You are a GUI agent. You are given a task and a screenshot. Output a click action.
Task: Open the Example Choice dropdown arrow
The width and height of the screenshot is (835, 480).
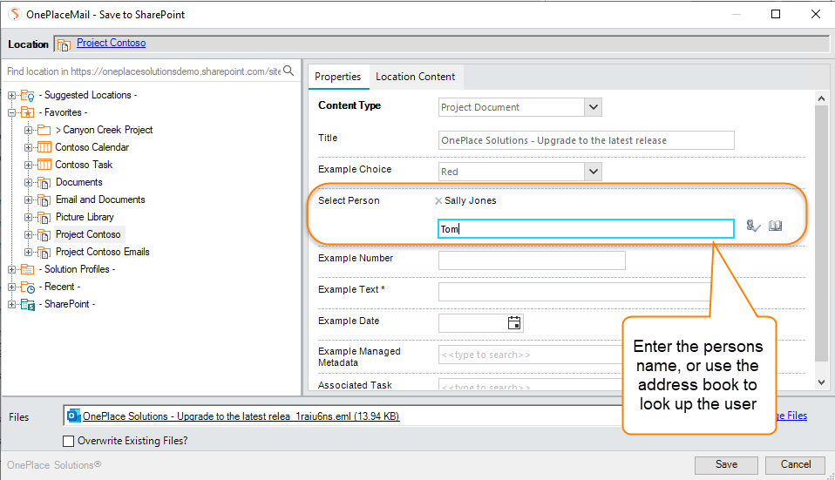tap(593, 172)
